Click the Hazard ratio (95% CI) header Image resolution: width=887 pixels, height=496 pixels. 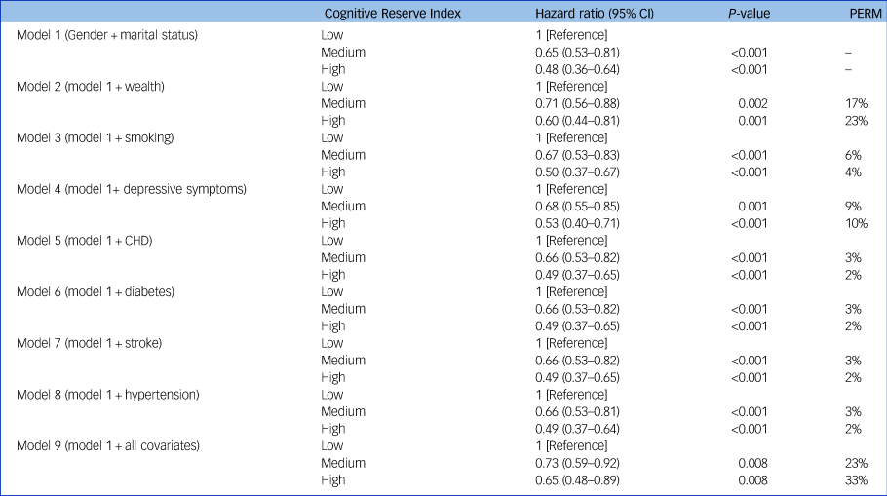coord(595,13)
